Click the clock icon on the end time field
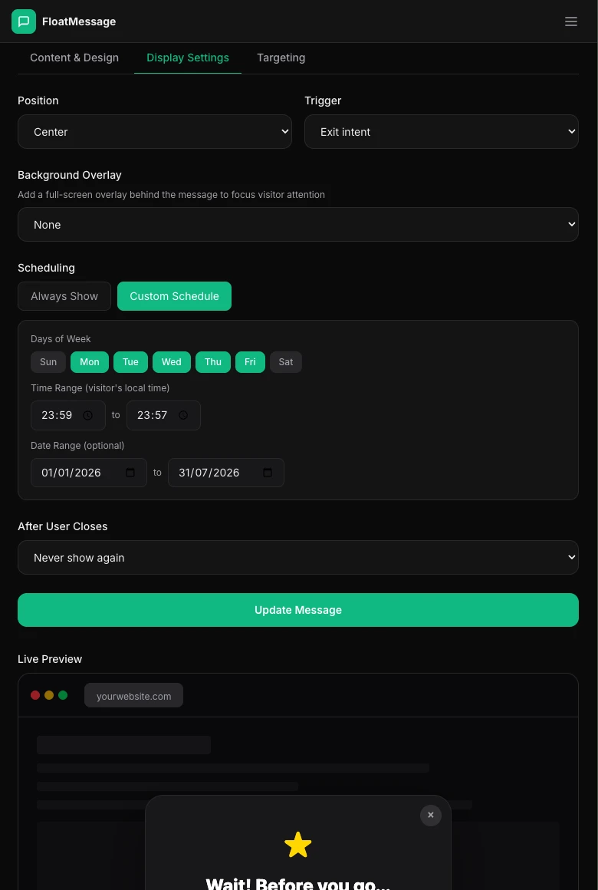598x890 pixels. pyautogui.click(x=183, y=415)
